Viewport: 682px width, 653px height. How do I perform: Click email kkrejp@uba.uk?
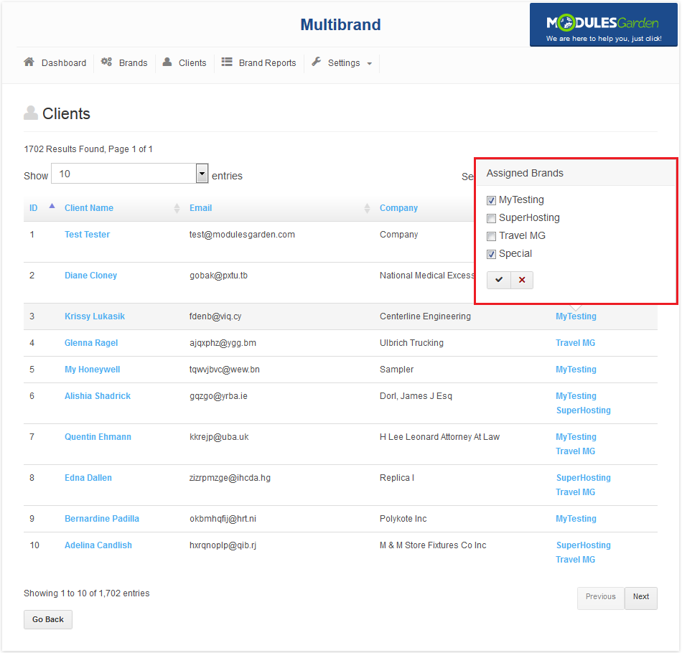[x=219, y=437]
